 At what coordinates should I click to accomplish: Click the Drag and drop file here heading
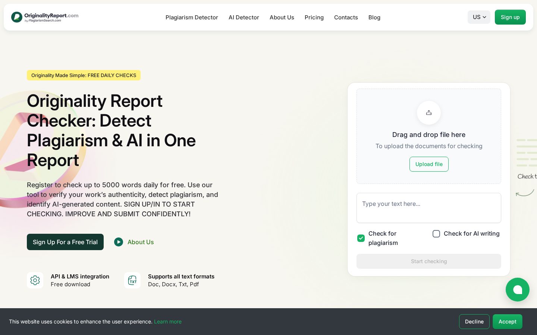[x=429, y=135]
